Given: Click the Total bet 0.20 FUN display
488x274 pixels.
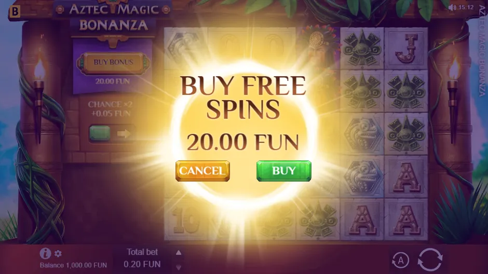Looking at the screenshot, I should point(142,258).
